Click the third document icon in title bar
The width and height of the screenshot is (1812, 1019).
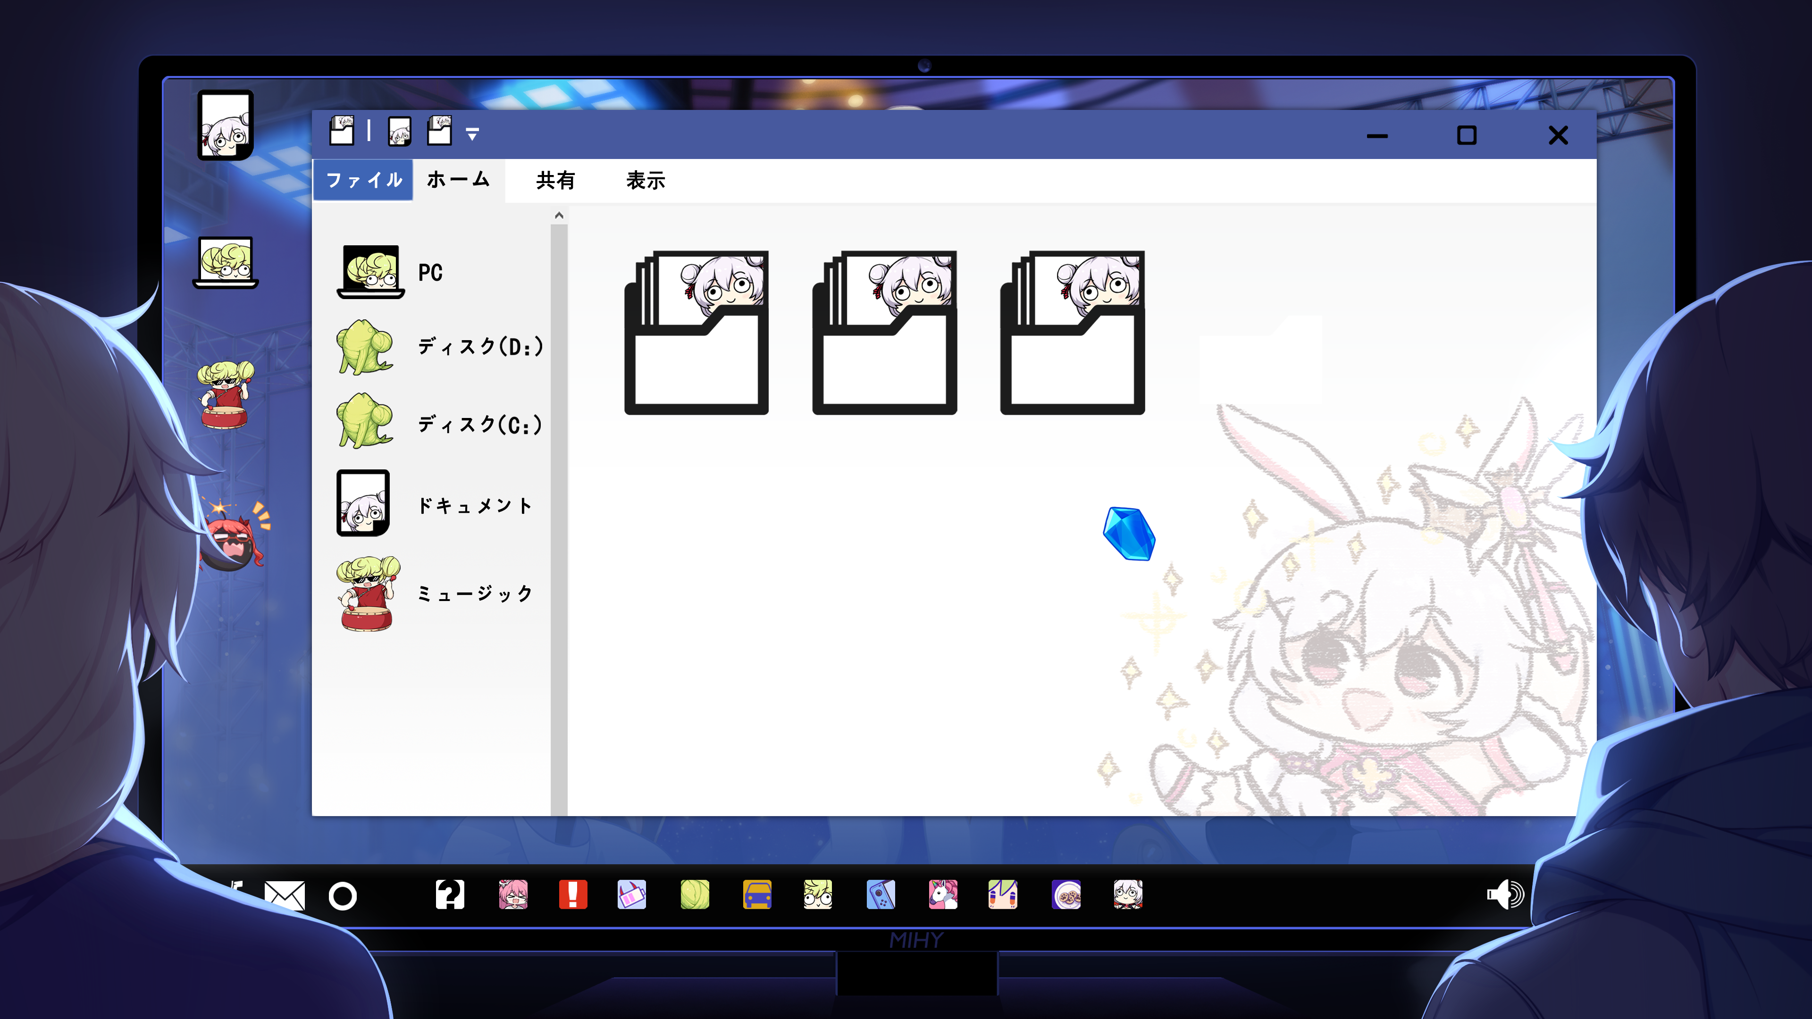(x=440, y=131)
